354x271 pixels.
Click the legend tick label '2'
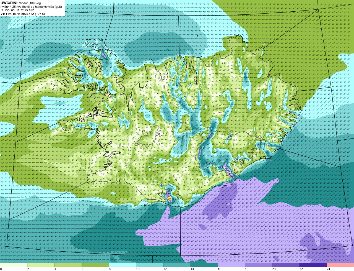coord(28,269)
